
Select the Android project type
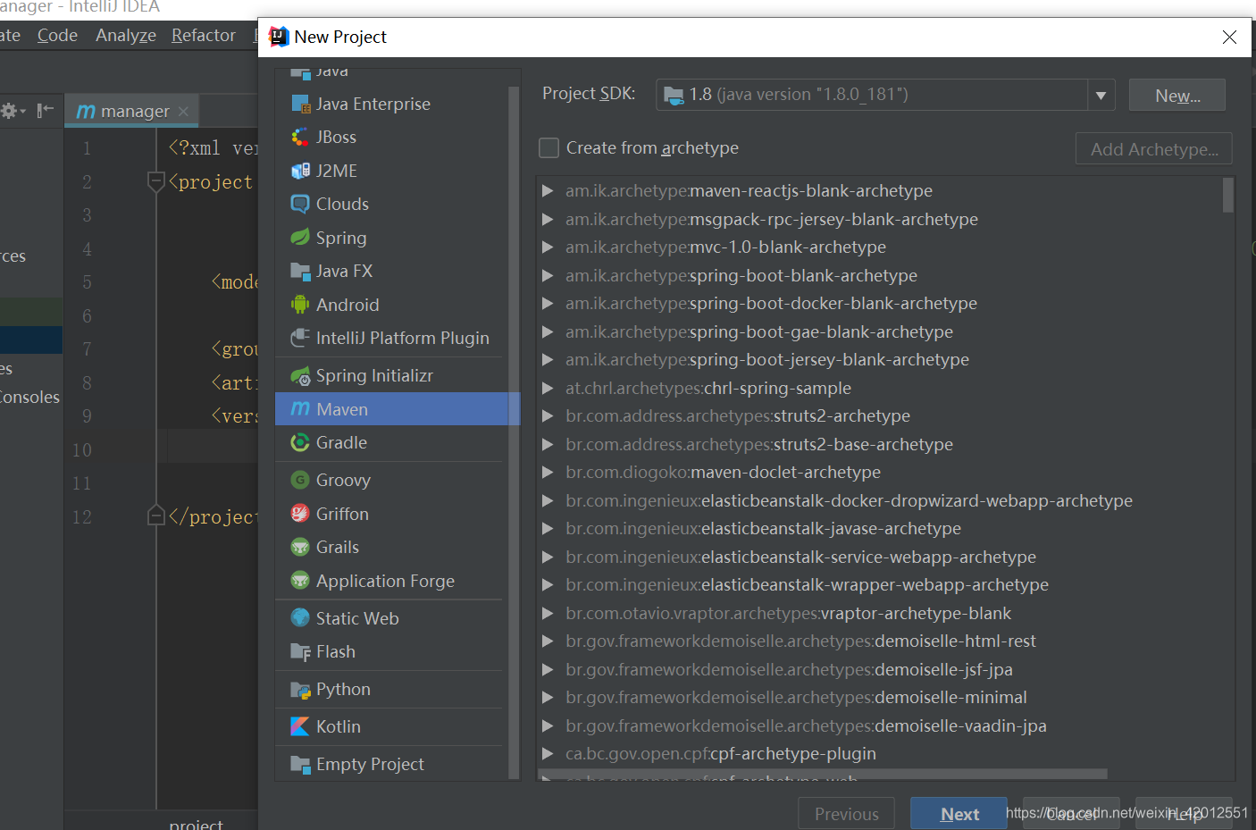point(347,304)
